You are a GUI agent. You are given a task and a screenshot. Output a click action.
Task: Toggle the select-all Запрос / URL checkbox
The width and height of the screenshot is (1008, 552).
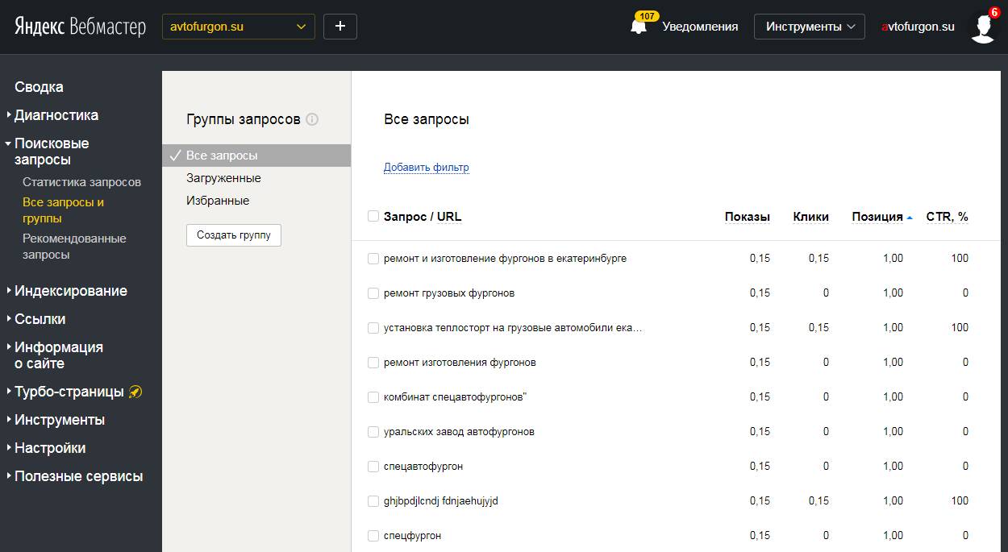click(x=373, y=216)
